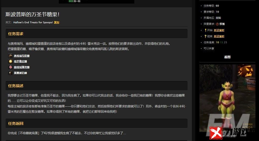Click the 所属地区: 未知 entry

tap(212, 18)
